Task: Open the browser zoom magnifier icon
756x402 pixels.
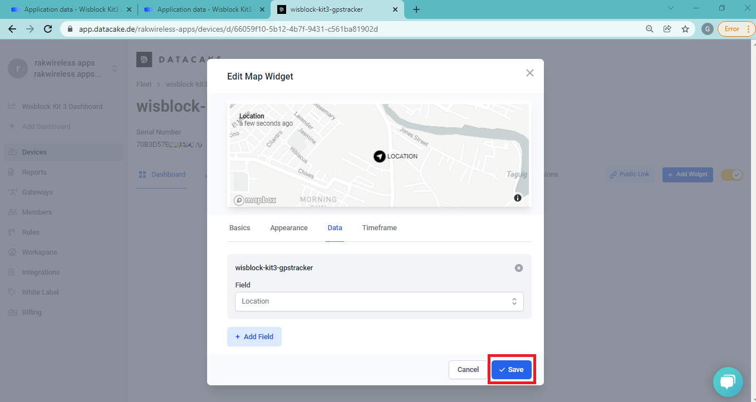Action: [649, 29]
